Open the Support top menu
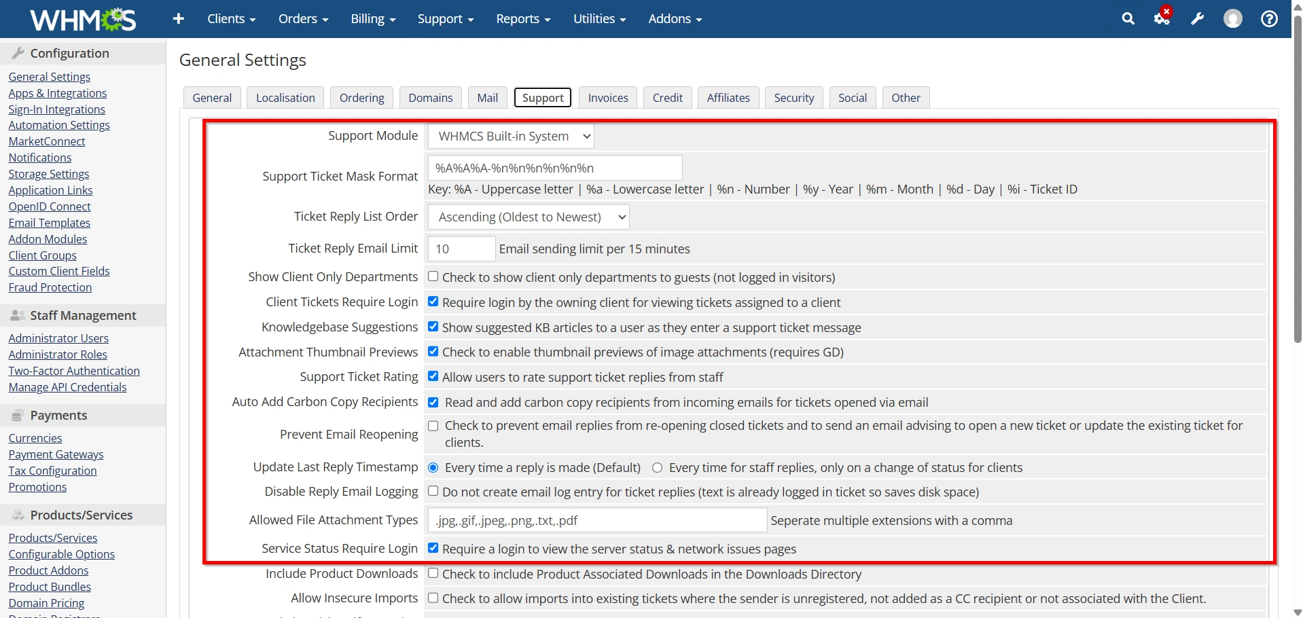Image resolution: width=1303 pixels, height=618 pixels. point(445,19)
